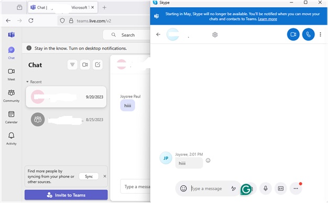
Task: Go back in the browser
Action: coord(8,20)
